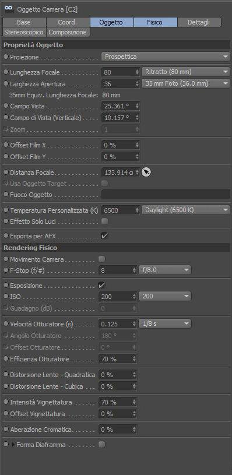Open the Ritratto (80 mm) focal preset dropdown
The image size is (232, 475).
[186, 72]
